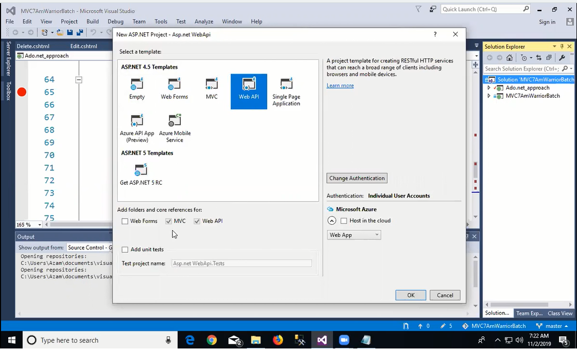Switch to the Team Explorer bottom tab
577x350 pixels.
click(x=529, y=313)
